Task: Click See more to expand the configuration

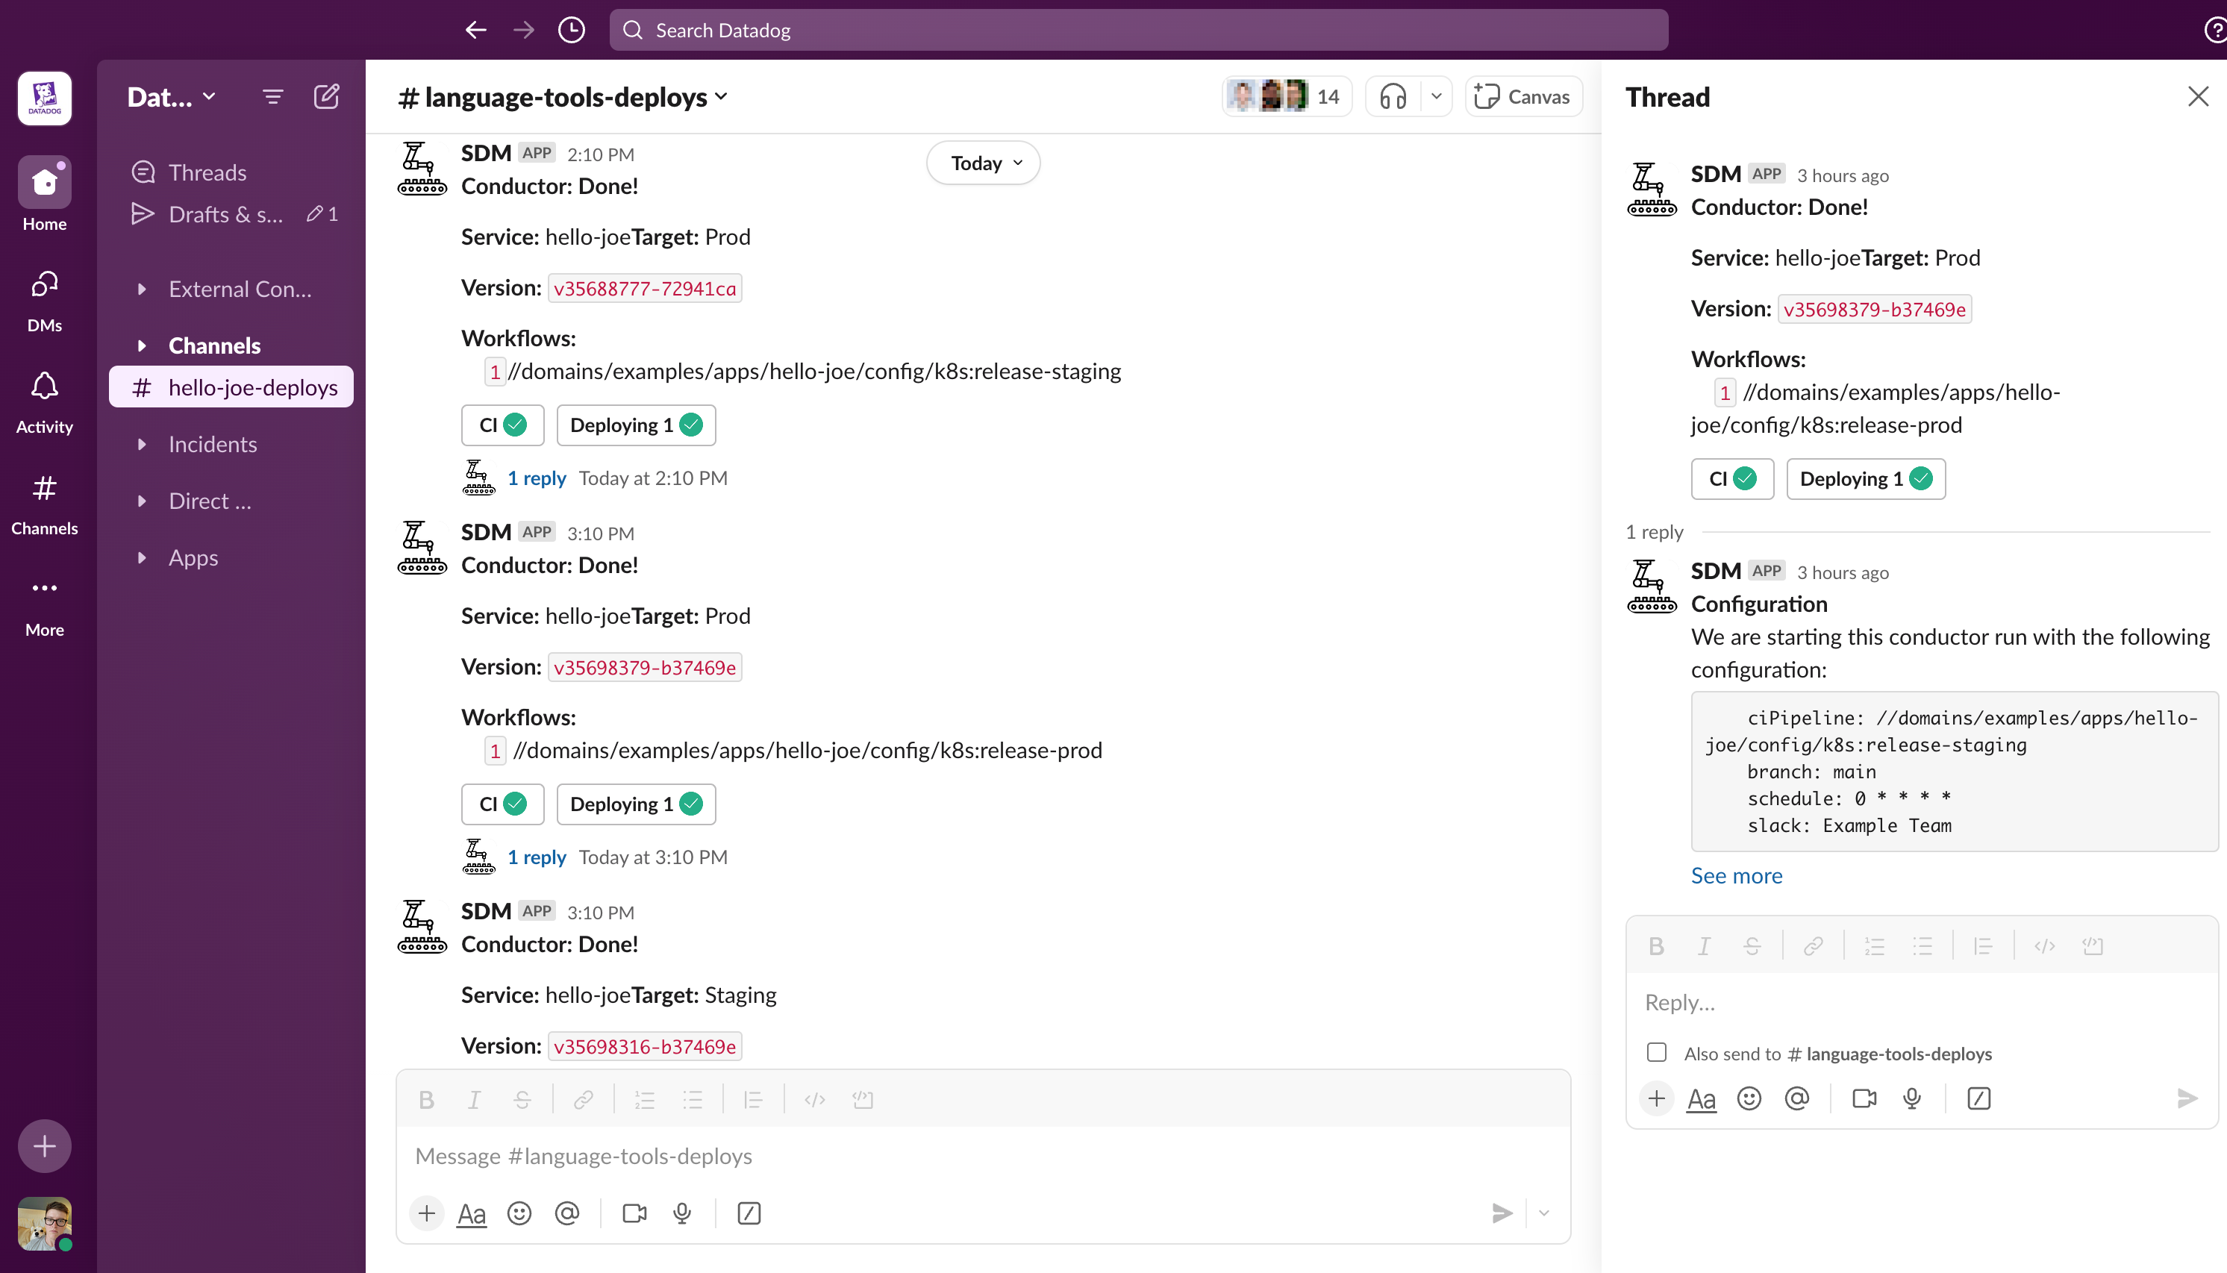Action: [x=1736, y=875]
